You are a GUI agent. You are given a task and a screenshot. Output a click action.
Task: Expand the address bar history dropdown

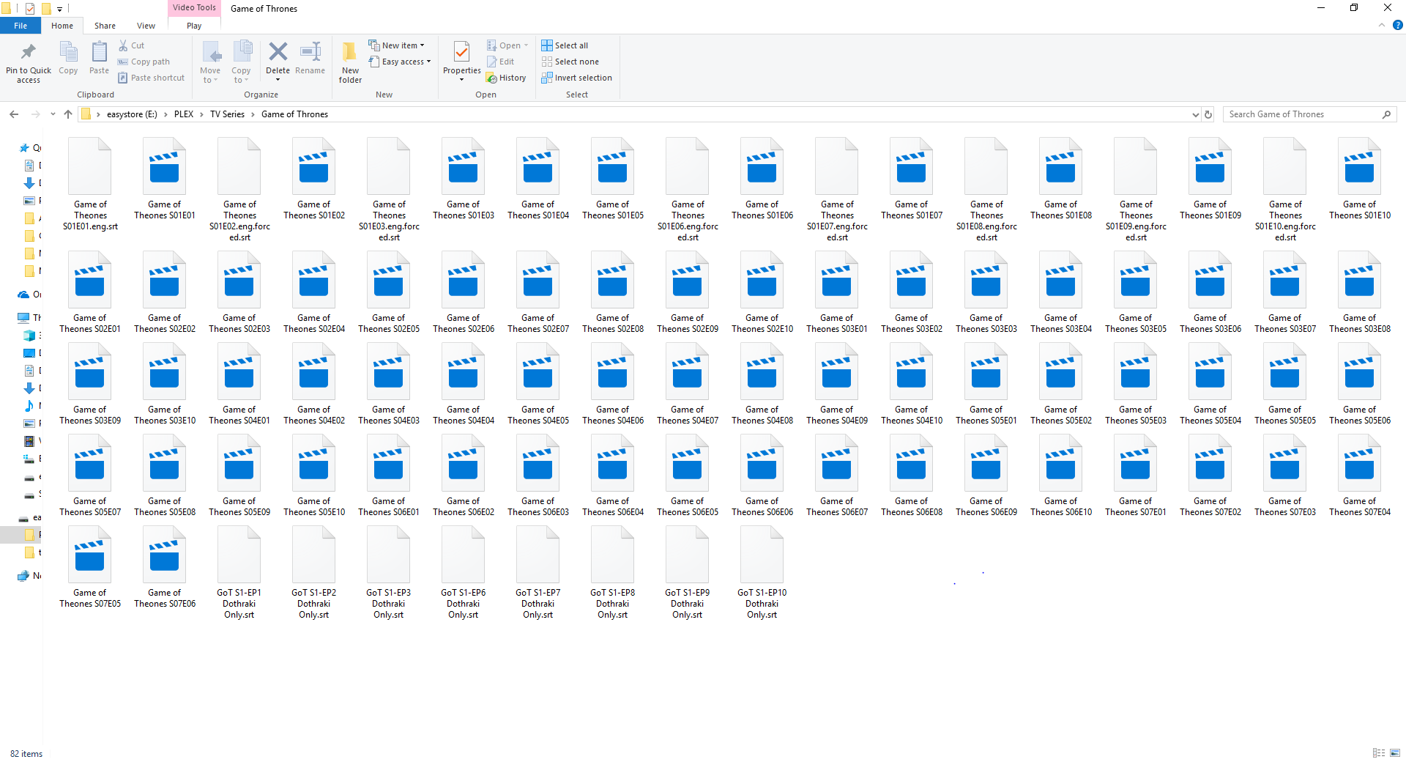click(x=1196, y=114)
